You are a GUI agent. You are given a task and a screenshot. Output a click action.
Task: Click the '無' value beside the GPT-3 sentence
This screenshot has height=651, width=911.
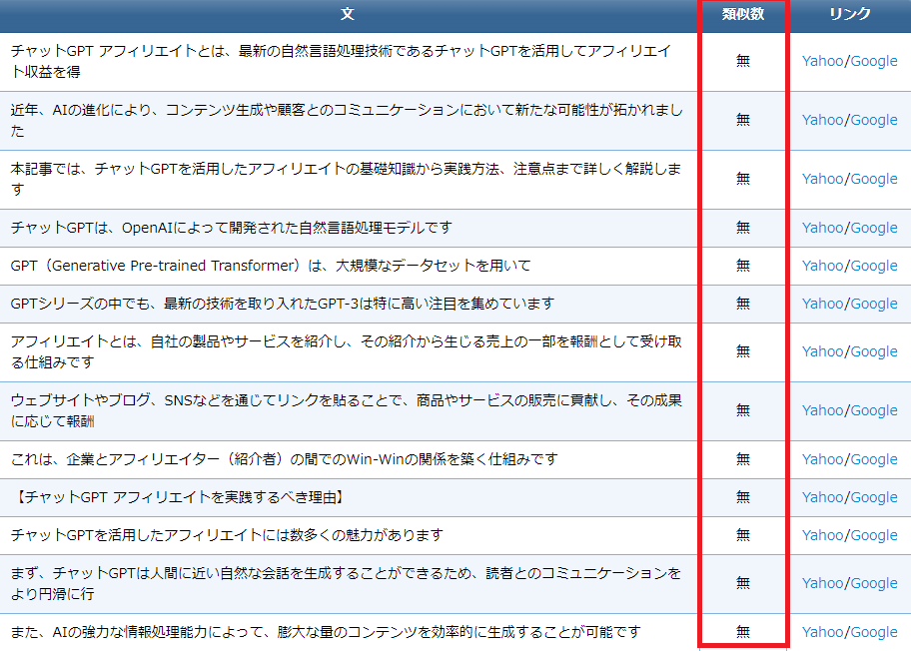pyautogui.click(x=743, y=304)
